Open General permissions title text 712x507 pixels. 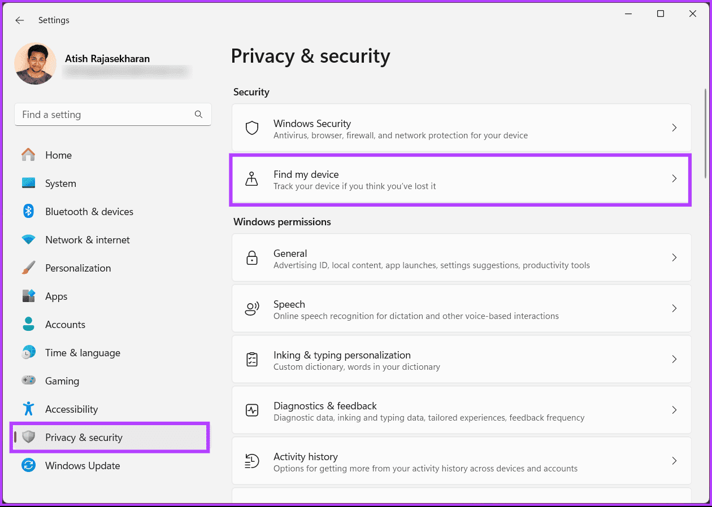click(x=290, y=253)
